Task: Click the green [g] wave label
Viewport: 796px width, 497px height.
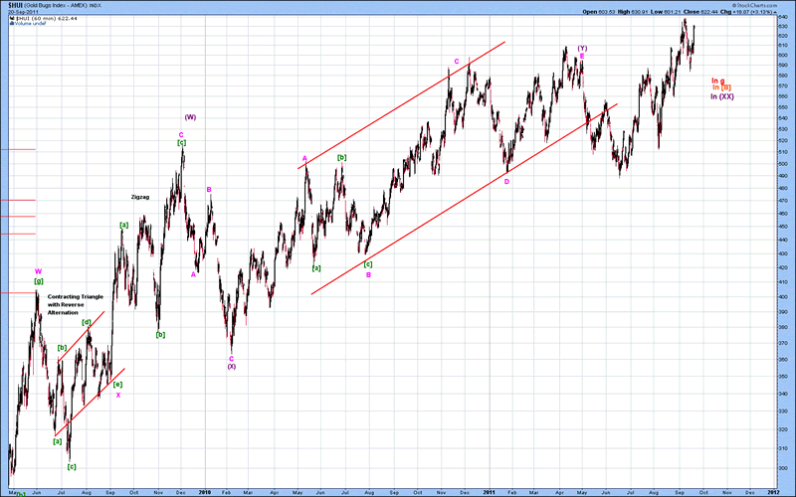Action: [x=39, y=281]
